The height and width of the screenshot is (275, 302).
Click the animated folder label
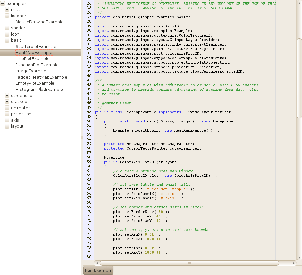[x=21, y=108]
